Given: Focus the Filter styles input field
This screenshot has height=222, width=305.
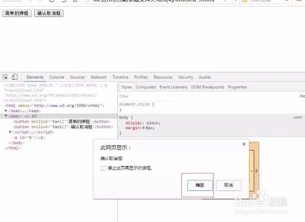Looking at the screenshot, I should coord(207,96).
